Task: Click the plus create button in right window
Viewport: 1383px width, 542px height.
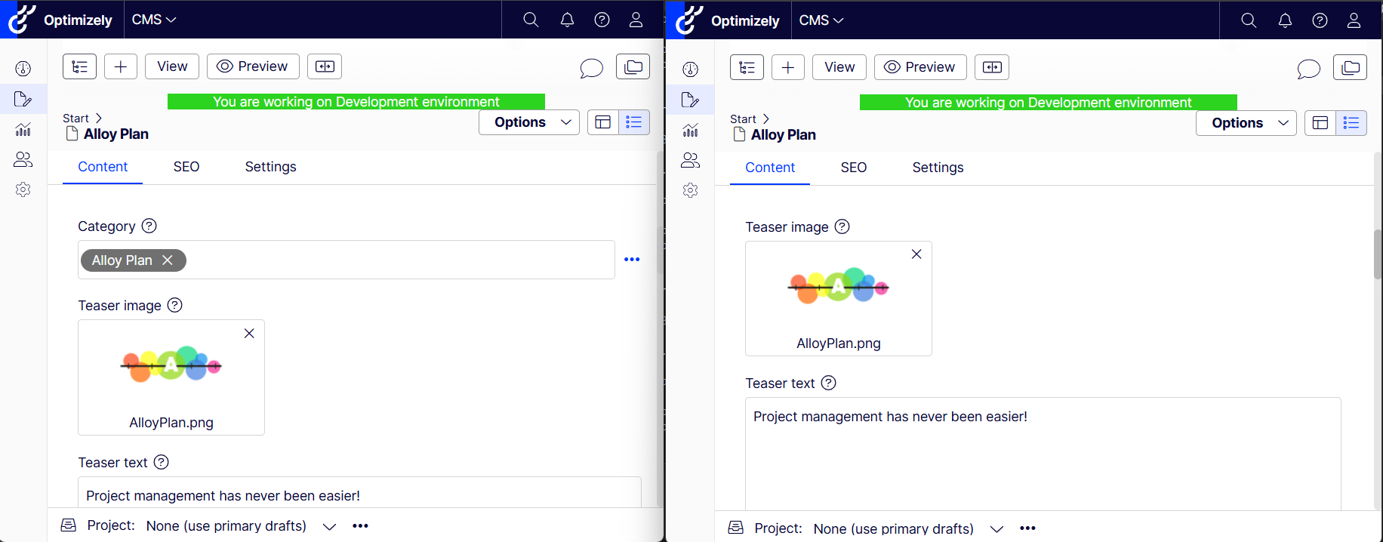Action: 787,67
